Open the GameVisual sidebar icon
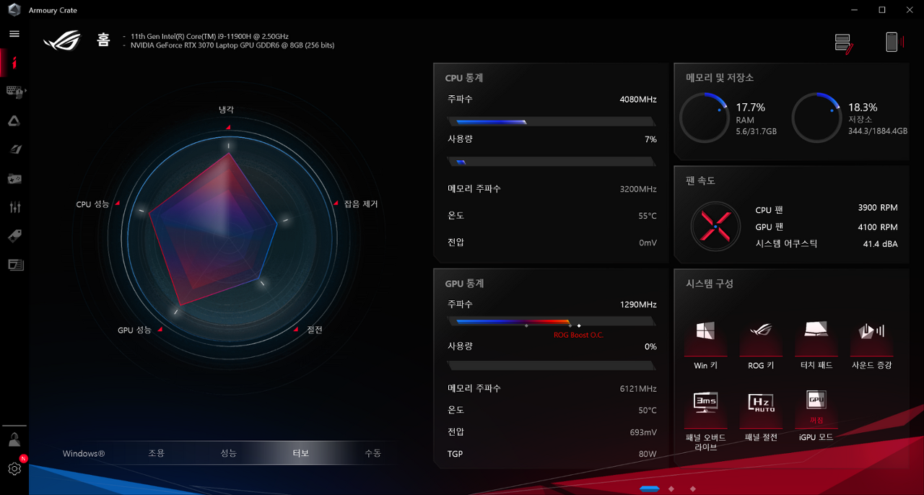The height and width of the screenshot is (495, 924). click(x=14, y=149)
